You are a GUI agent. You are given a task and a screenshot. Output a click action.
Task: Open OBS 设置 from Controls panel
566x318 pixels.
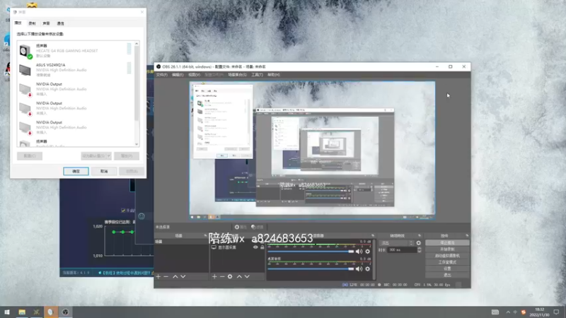447,269
